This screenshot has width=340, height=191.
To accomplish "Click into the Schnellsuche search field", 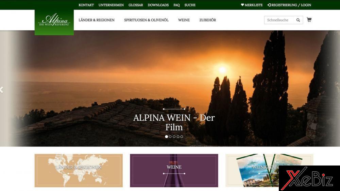I will coord(279,20).
